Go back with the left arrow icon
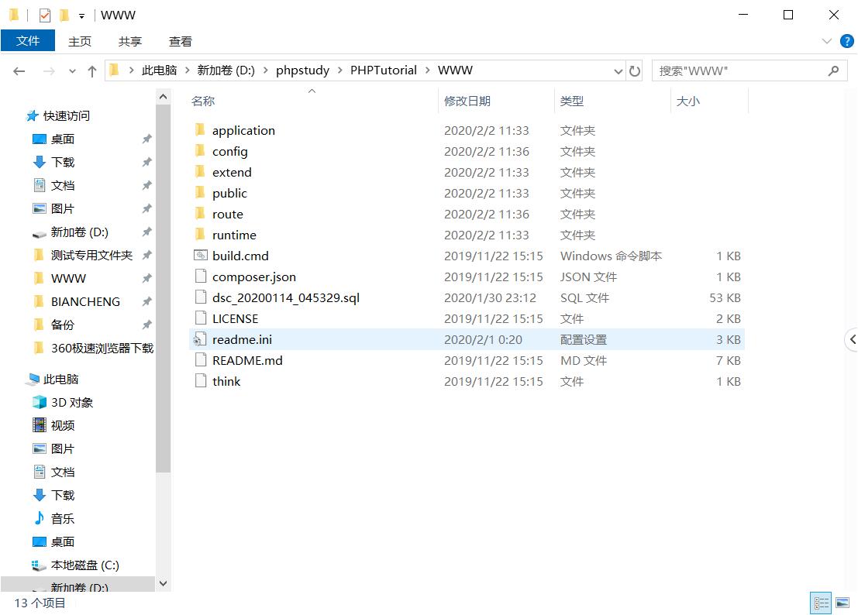Screen dimensions: 858x615 (19, 71)
